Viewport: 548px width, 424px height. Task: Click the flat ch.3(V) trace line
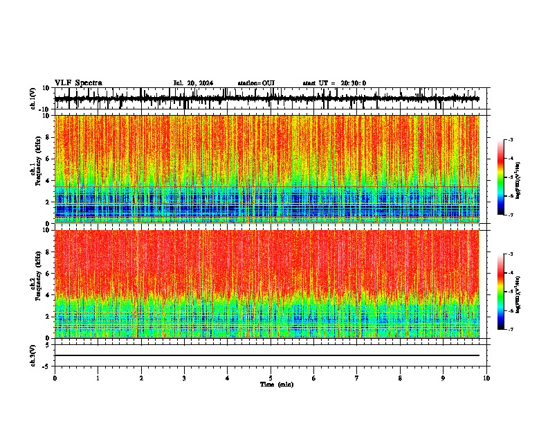267,355
